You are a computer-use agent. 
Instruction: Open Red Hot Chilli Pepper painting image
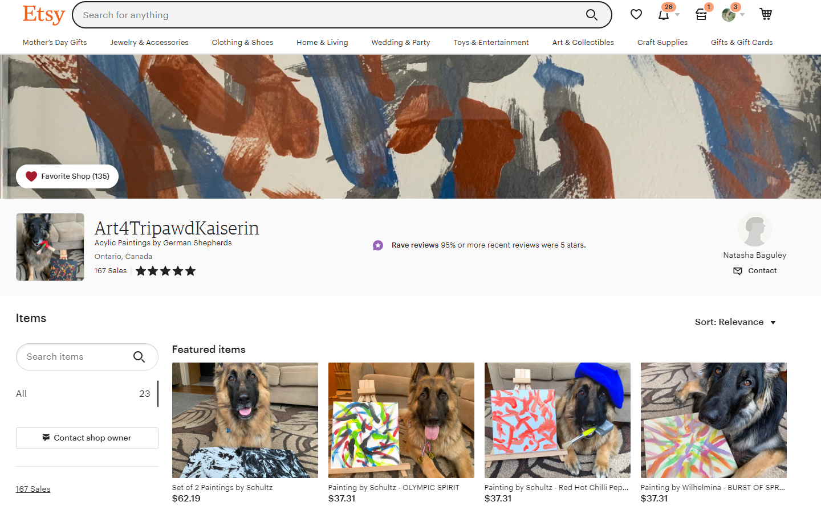pos(558,420)
